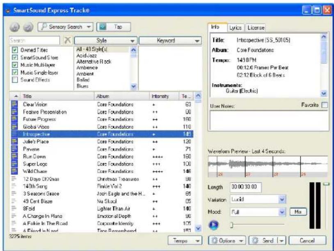Viewport: 334px width, 251px height.
Task: Click track icon beside Pavane
Action: pos(14,149)
